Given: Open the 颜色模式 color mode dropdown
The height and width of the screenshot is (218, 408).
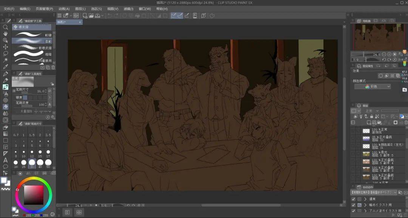Looking at the screenshot, I should 372,87.
